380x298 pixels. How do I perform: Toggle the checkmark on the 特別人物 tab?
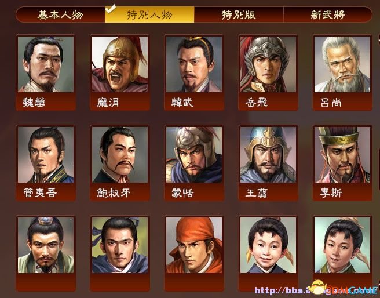[x=111, y=9]
